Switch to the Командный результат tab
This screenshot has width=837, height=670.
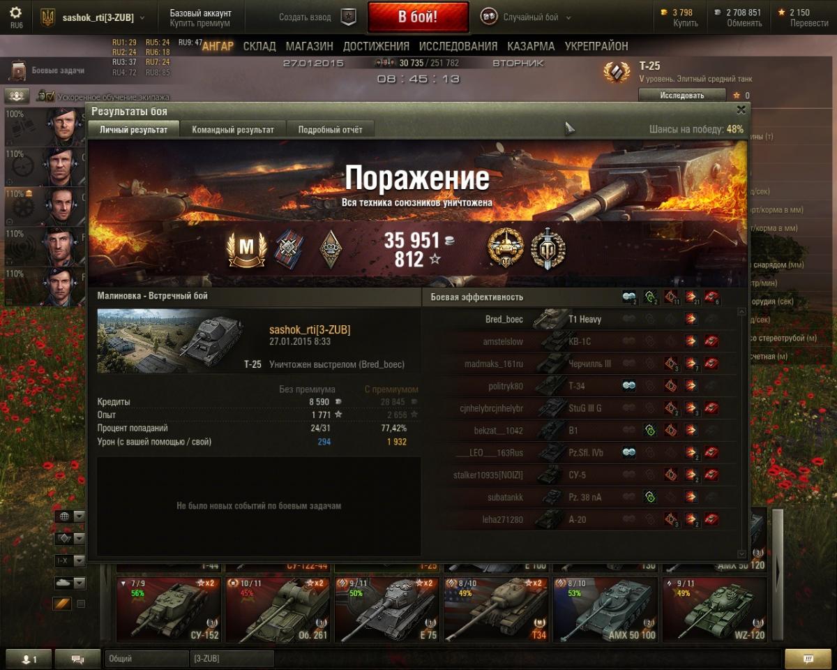point(233,130)
